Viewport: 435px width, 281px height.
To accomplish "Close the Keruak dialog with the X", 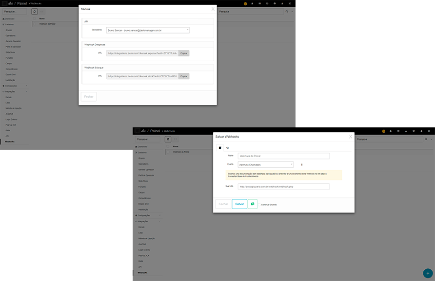I will pyautogui.click(x=213, y=9).
